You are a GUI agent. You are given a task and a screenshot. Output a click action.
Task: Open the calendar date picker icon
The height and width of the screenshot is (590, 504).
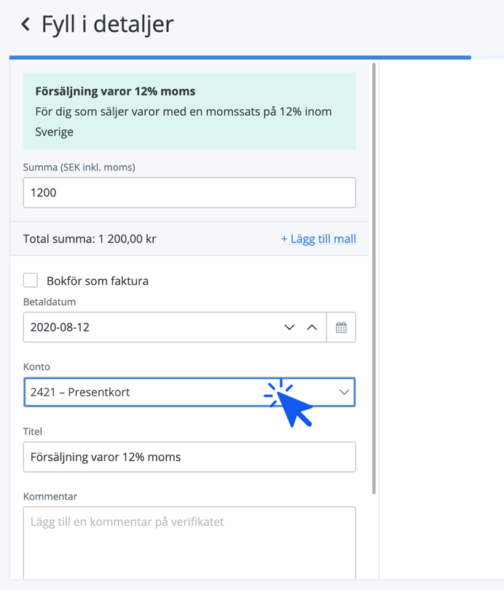pos(341,328)
